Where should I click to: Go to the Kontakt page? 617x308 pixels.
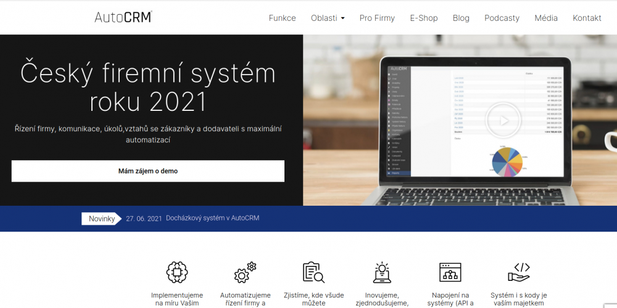coord(587,18)
